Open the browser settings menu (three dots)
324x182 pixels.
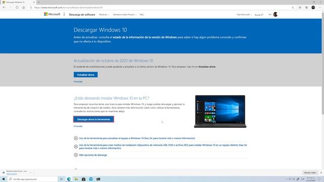click(320, 8)
